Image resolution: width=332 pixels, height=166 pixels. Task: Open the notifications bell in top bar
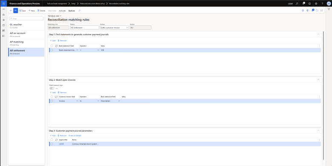(x=303, y=3)
